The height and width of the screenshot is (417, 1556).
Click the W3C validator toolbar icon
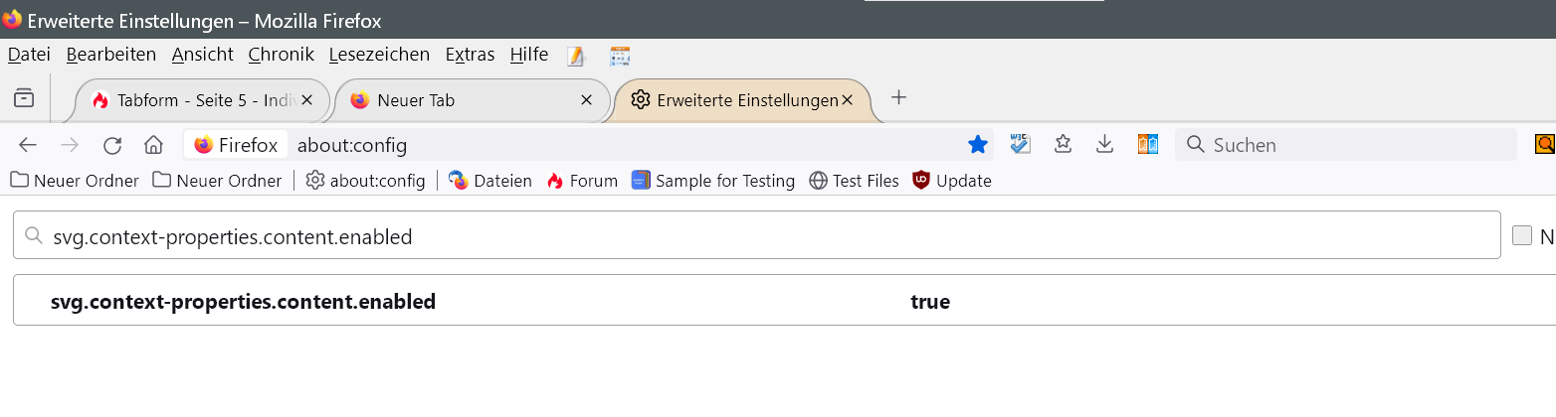point(1020,145)
